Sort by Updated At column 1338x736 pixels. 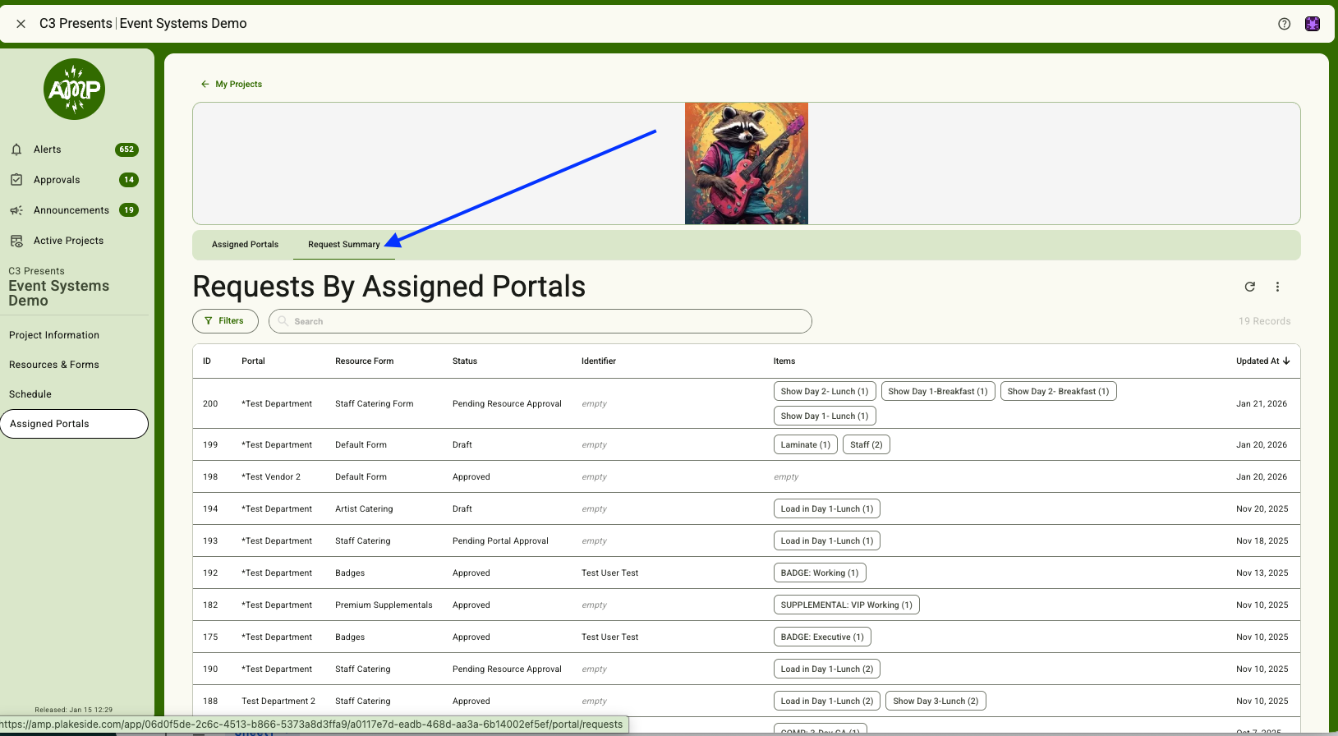click(1262, 361)
